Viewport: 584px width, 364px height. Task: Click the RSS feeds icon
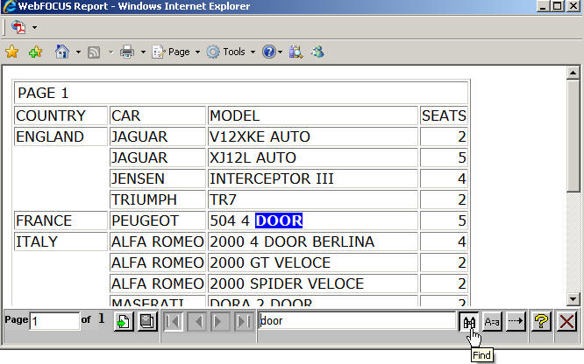[94, 52]
